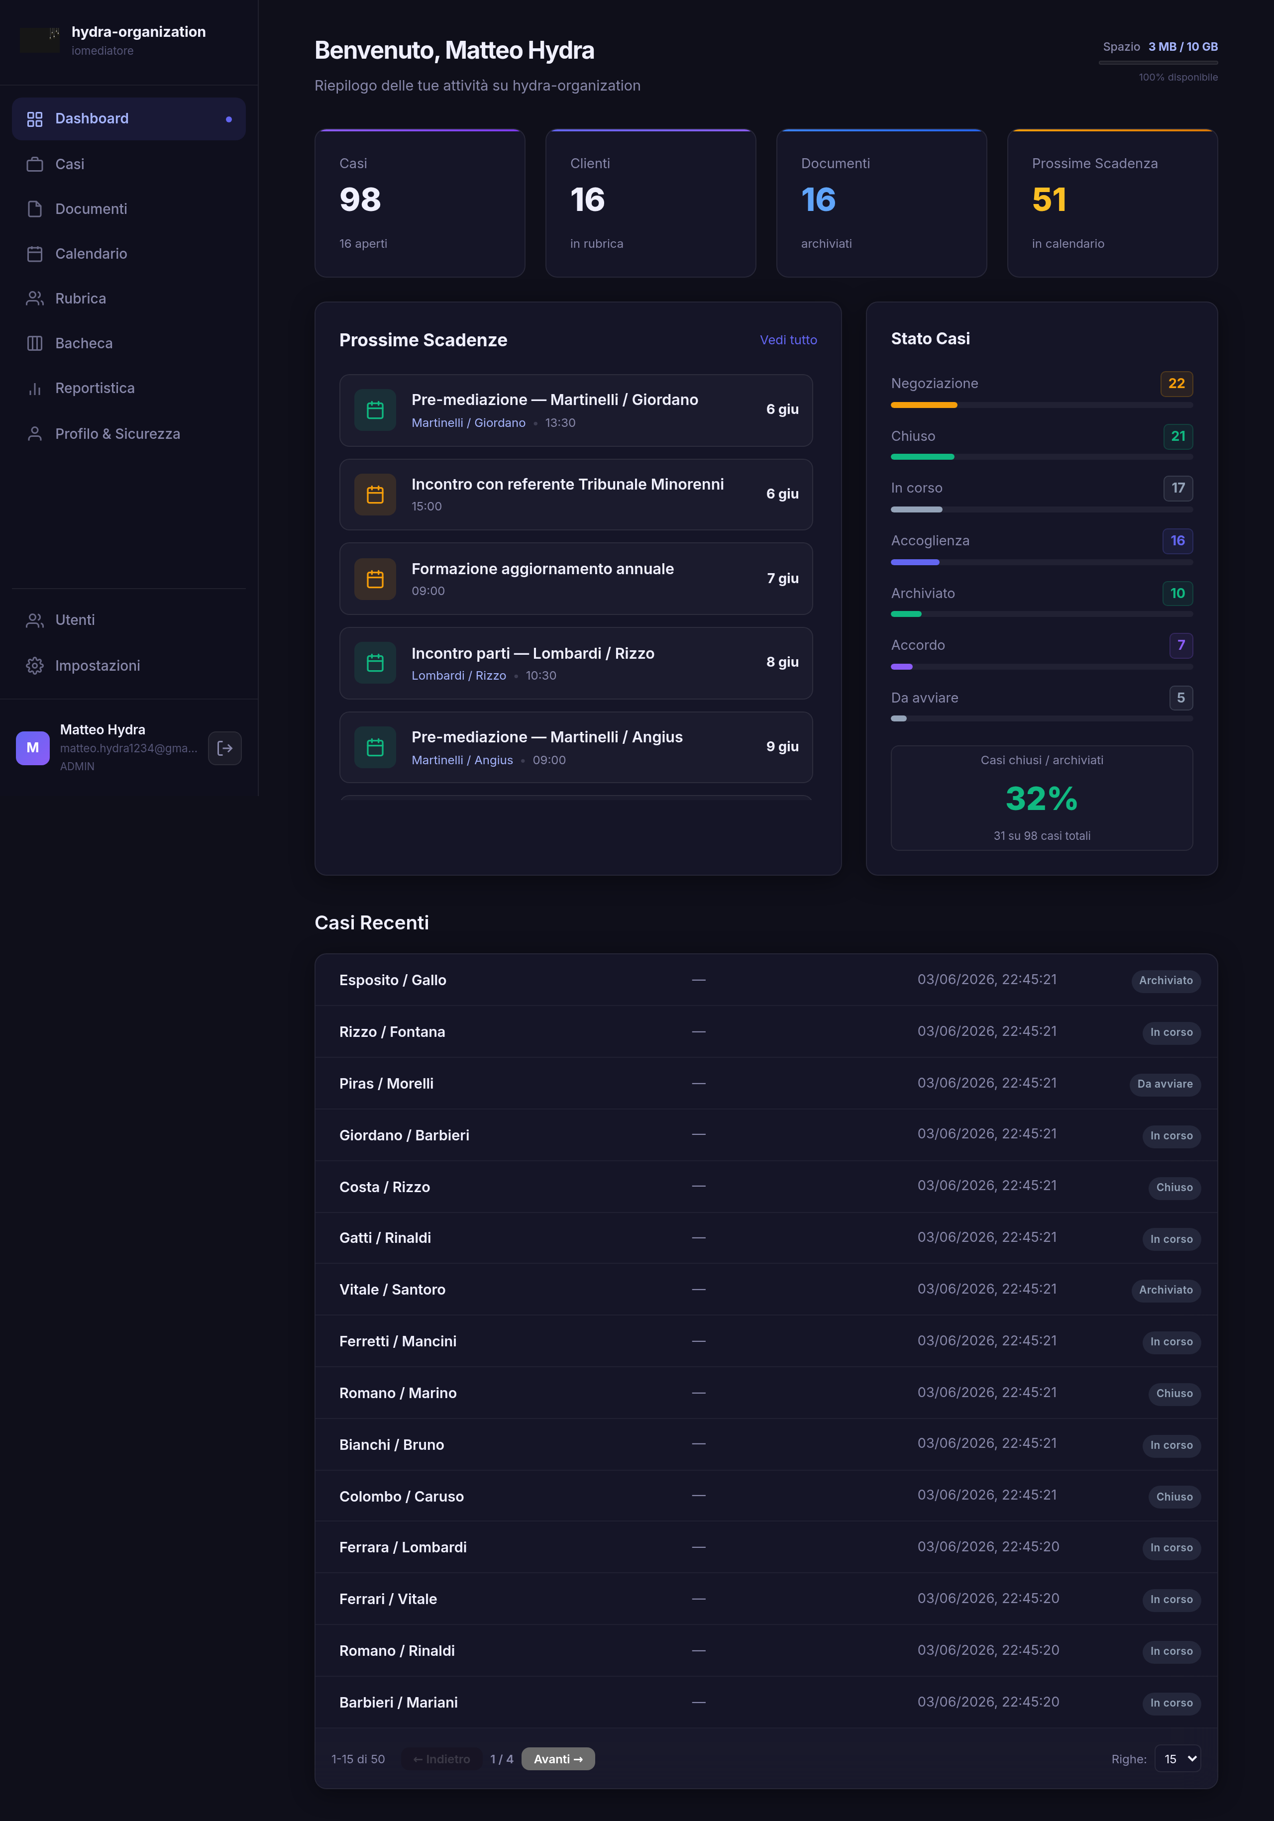Screen dimensions: 1274x1821
Task: Click the Chiuso green progress bar
Action: (x=1042, y=457)
